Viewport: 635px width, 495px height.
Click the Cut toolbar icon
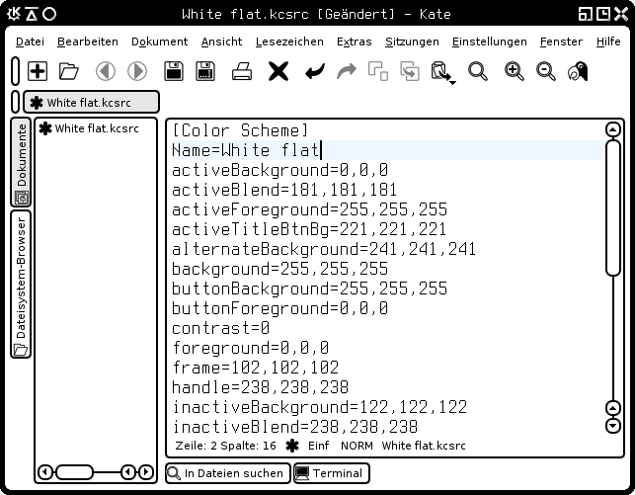click(x=378, y=72)
